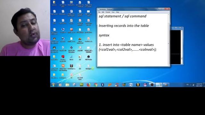205x115 pixels.
Task: Switch to command prompt taskbar button
Action: (166, 85)
